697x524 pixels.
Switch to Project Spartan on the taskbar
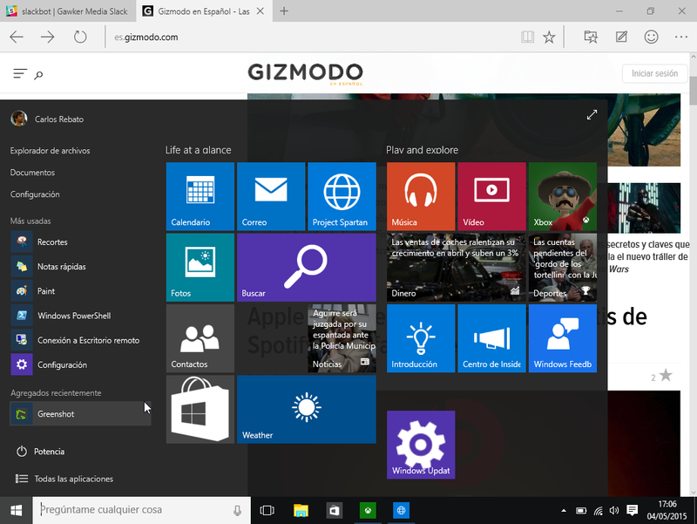(402, 510)
